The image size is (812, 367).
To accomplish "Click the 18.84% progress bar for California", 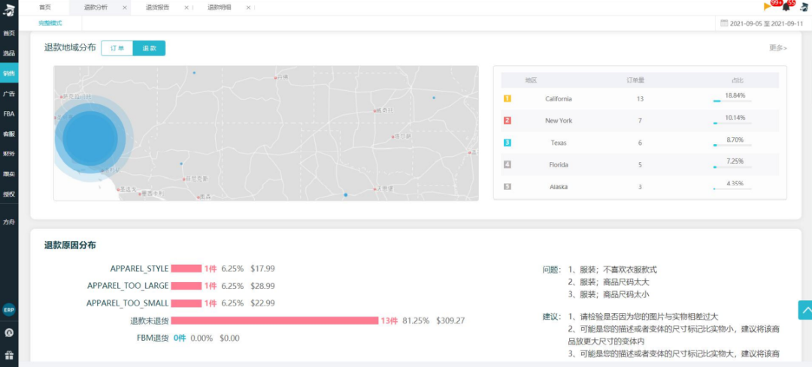I will click(732, 101).
